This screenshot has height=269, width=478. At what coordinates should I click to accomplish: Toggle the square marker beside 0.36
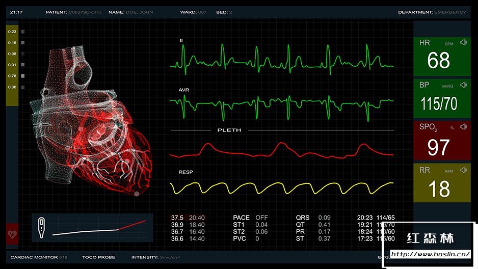tap(23, 87)
